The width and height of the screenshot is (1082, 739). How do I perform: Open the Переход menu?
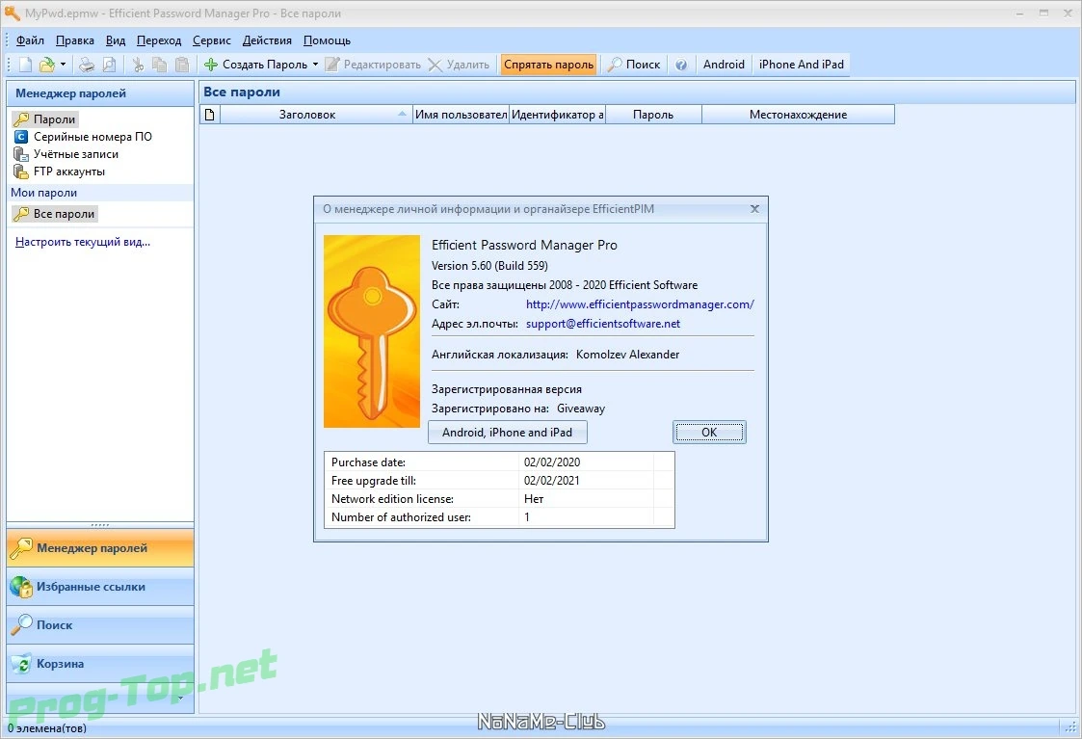159,40
